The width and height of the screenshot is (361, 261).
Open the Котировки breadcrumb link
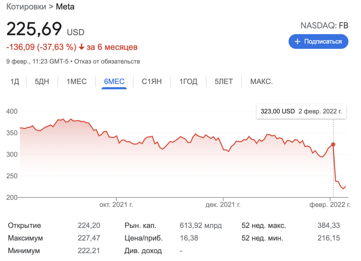click(26, 7)
